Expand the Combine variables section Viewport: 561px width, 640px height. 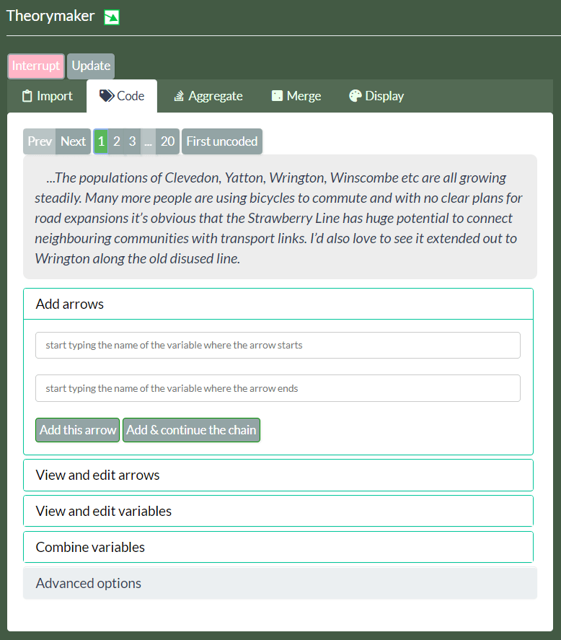point(278,547)
